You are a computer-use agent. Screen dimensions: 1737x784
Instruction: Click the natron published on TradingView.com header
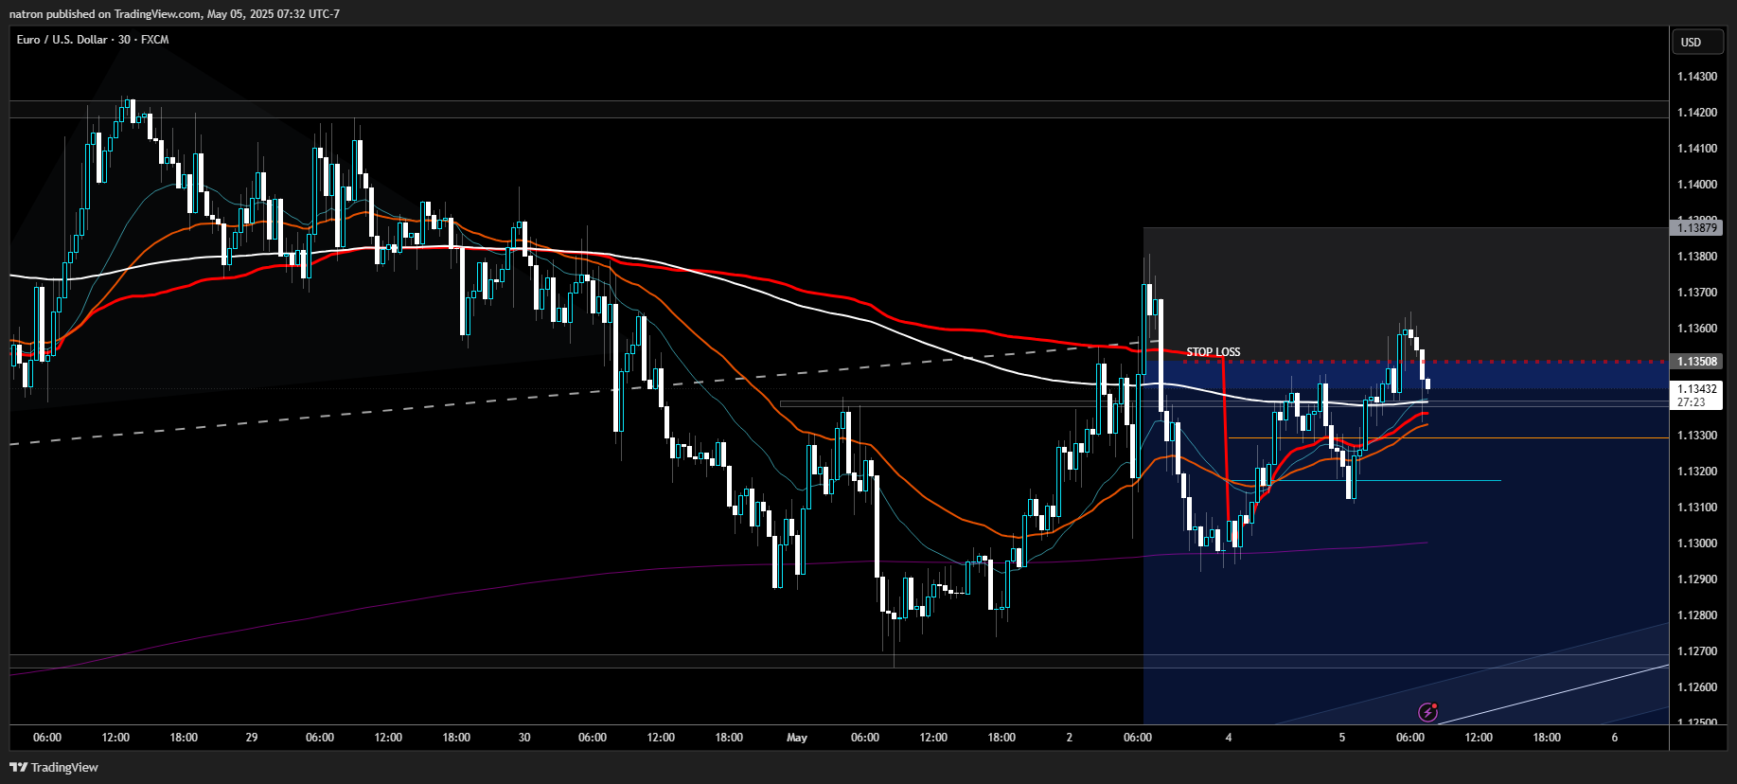(175, 14)
